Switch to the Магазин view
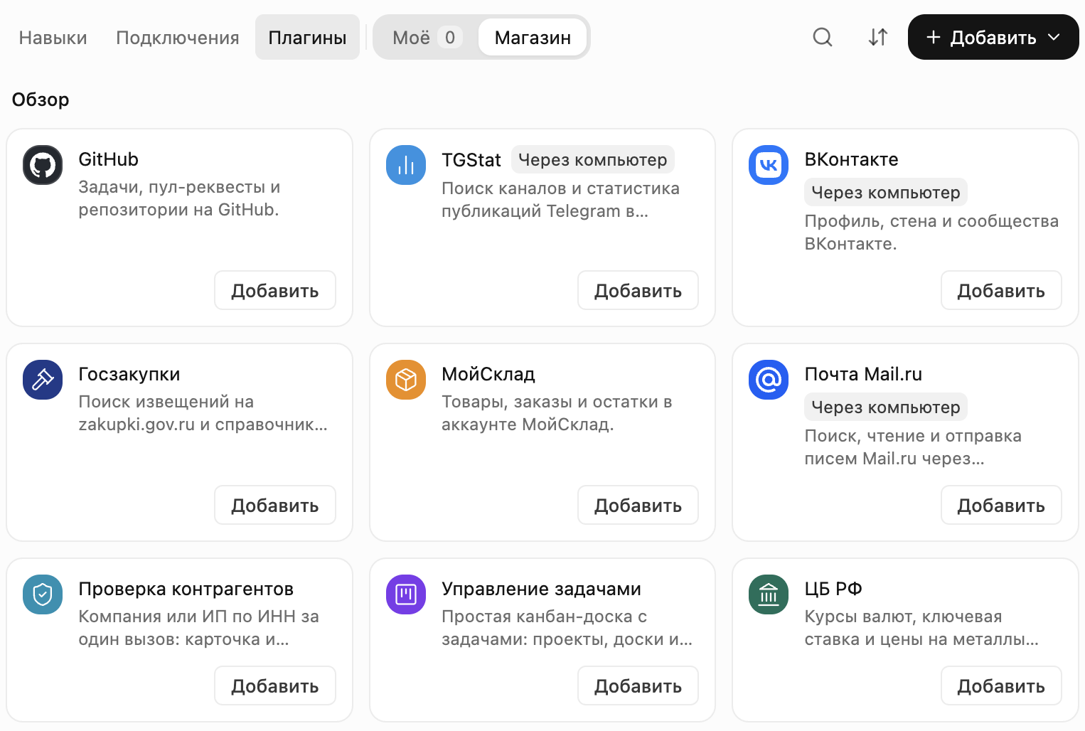Screen dimensions: 1085x731 [x=533, y=38]
